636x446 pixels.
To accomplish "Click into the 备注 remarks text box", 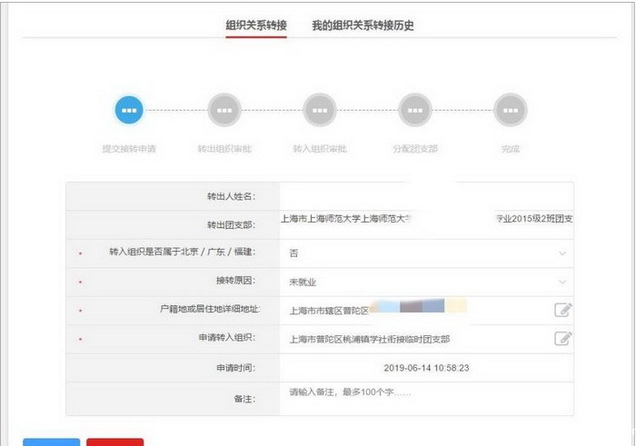I will point(425,397).
